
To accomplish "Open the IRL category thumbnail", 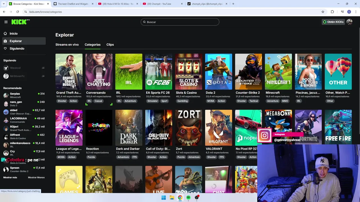I will [129, 72].
